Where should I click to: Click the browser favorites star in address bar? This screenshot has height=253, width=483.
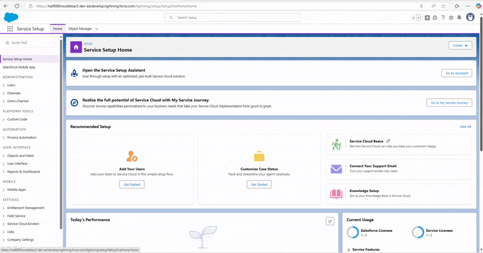[444, 6]
